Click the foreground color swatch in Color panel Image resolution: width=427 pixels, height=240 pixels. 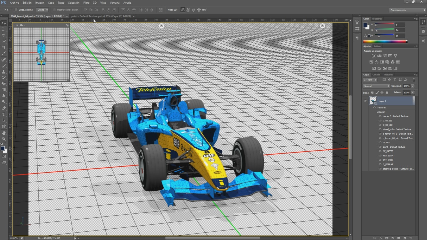point(365,25)
